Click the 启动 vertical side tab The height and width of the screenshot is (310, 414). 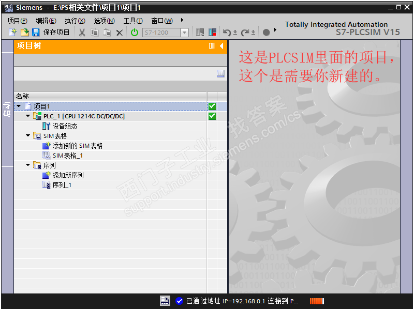(7, 110)
